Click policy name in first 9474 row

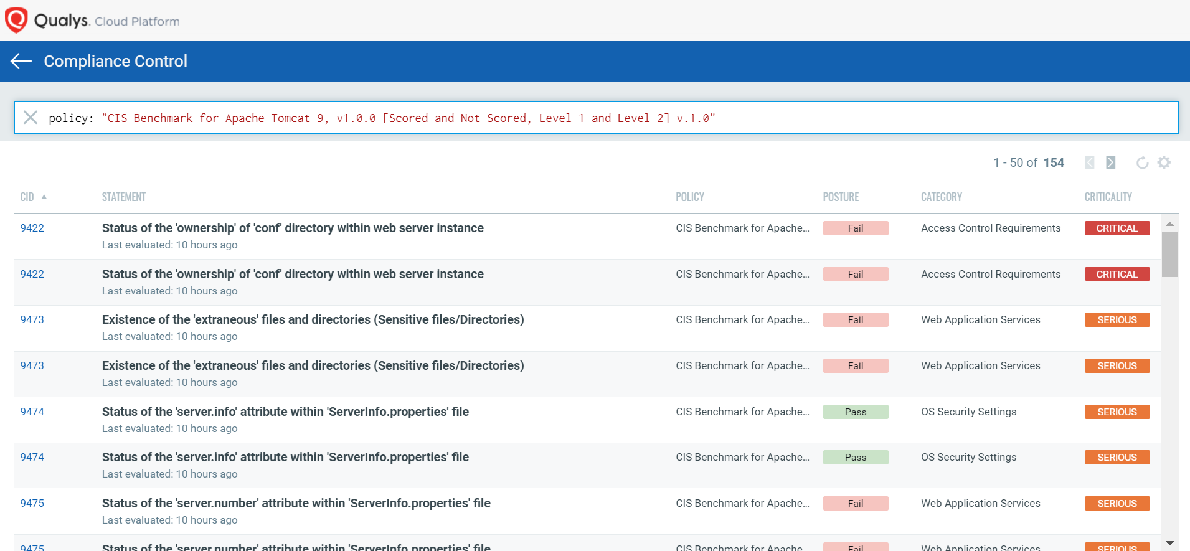pos(742,412)
